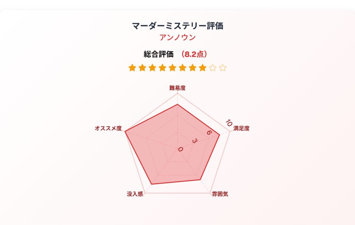Click the first gold rating star

pyautogui.click(x=132, y=67)
